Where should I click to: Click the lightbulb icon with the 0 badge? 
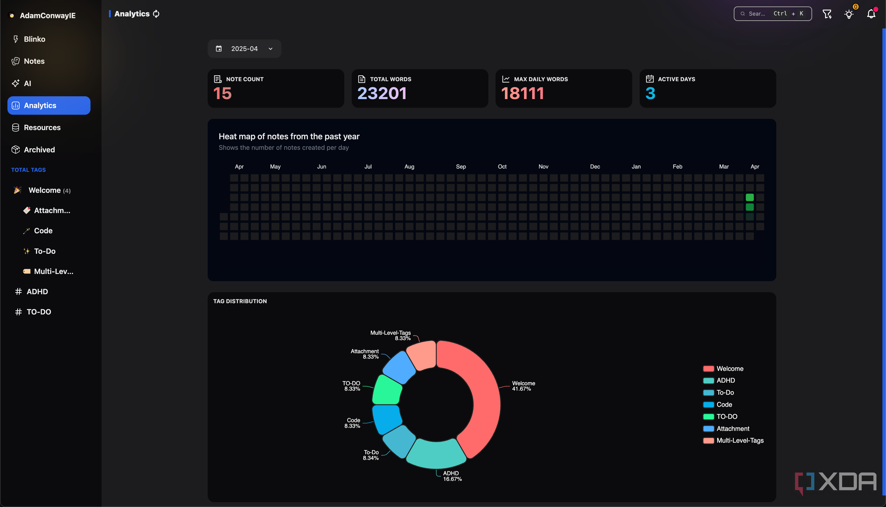pos(849,14)
